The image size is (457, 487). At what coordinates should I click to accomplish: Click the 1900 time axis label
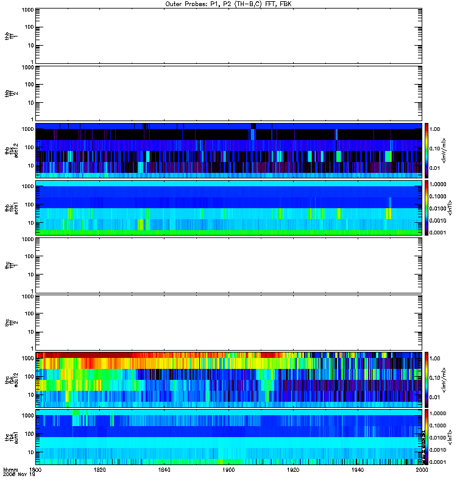tap(229, 470)
